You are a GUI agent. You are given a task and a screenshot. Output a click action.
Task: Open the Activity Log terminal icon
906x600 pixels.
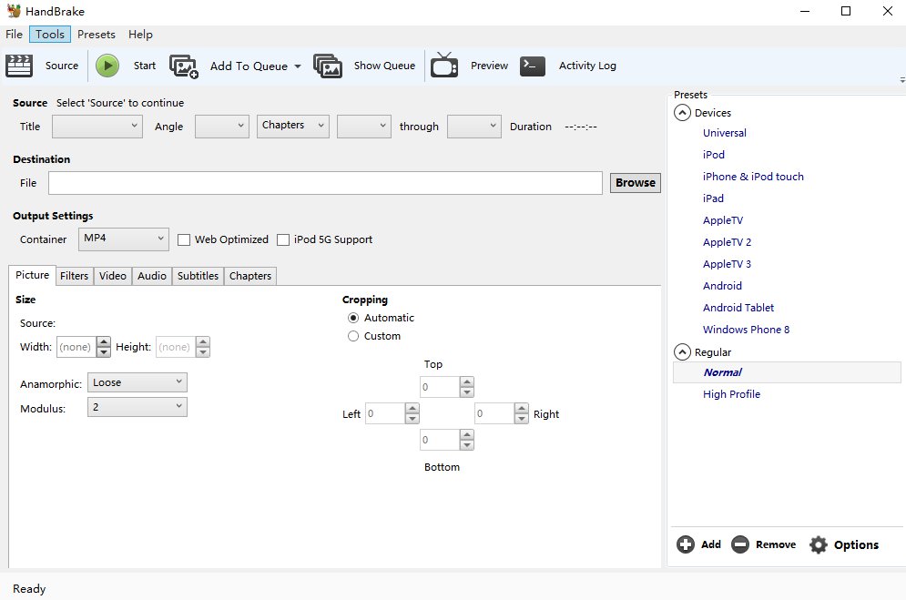pos(533,66)
